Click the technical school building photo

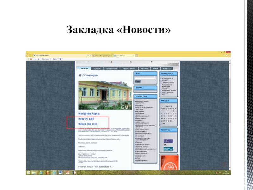pos(105,95)
